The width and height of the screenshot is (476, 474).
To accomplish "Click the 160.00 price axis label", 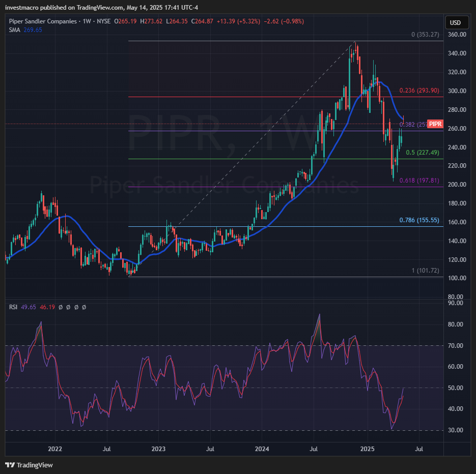I will coord(457,222).
